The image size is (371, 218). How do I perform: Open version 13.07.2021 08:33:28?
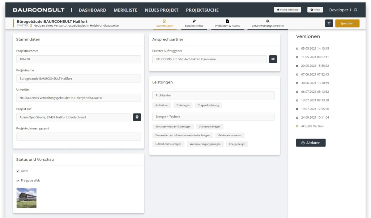pos(315,100)
